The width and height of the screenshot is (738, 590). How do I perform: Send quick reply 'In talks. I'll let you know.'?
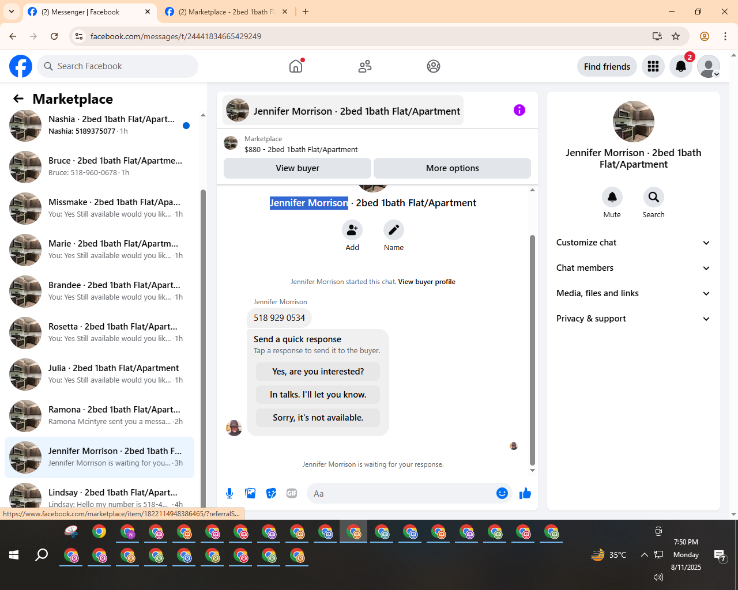tap(318, 395)
